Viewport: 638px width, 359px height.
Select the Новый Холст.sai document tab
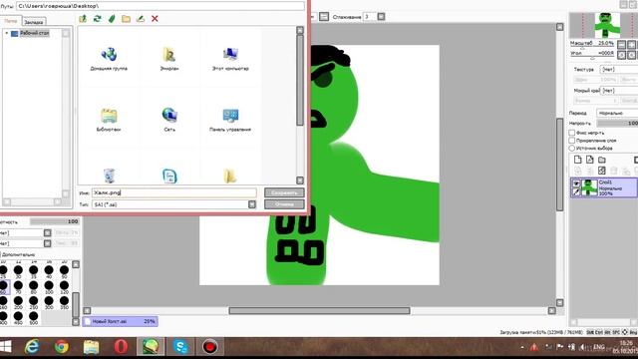coord(121,321)
